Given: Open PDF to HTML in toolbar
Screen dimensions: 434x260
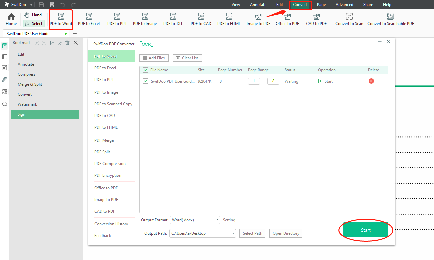Looking at the screenshot, I should click(x=229, y=19).
